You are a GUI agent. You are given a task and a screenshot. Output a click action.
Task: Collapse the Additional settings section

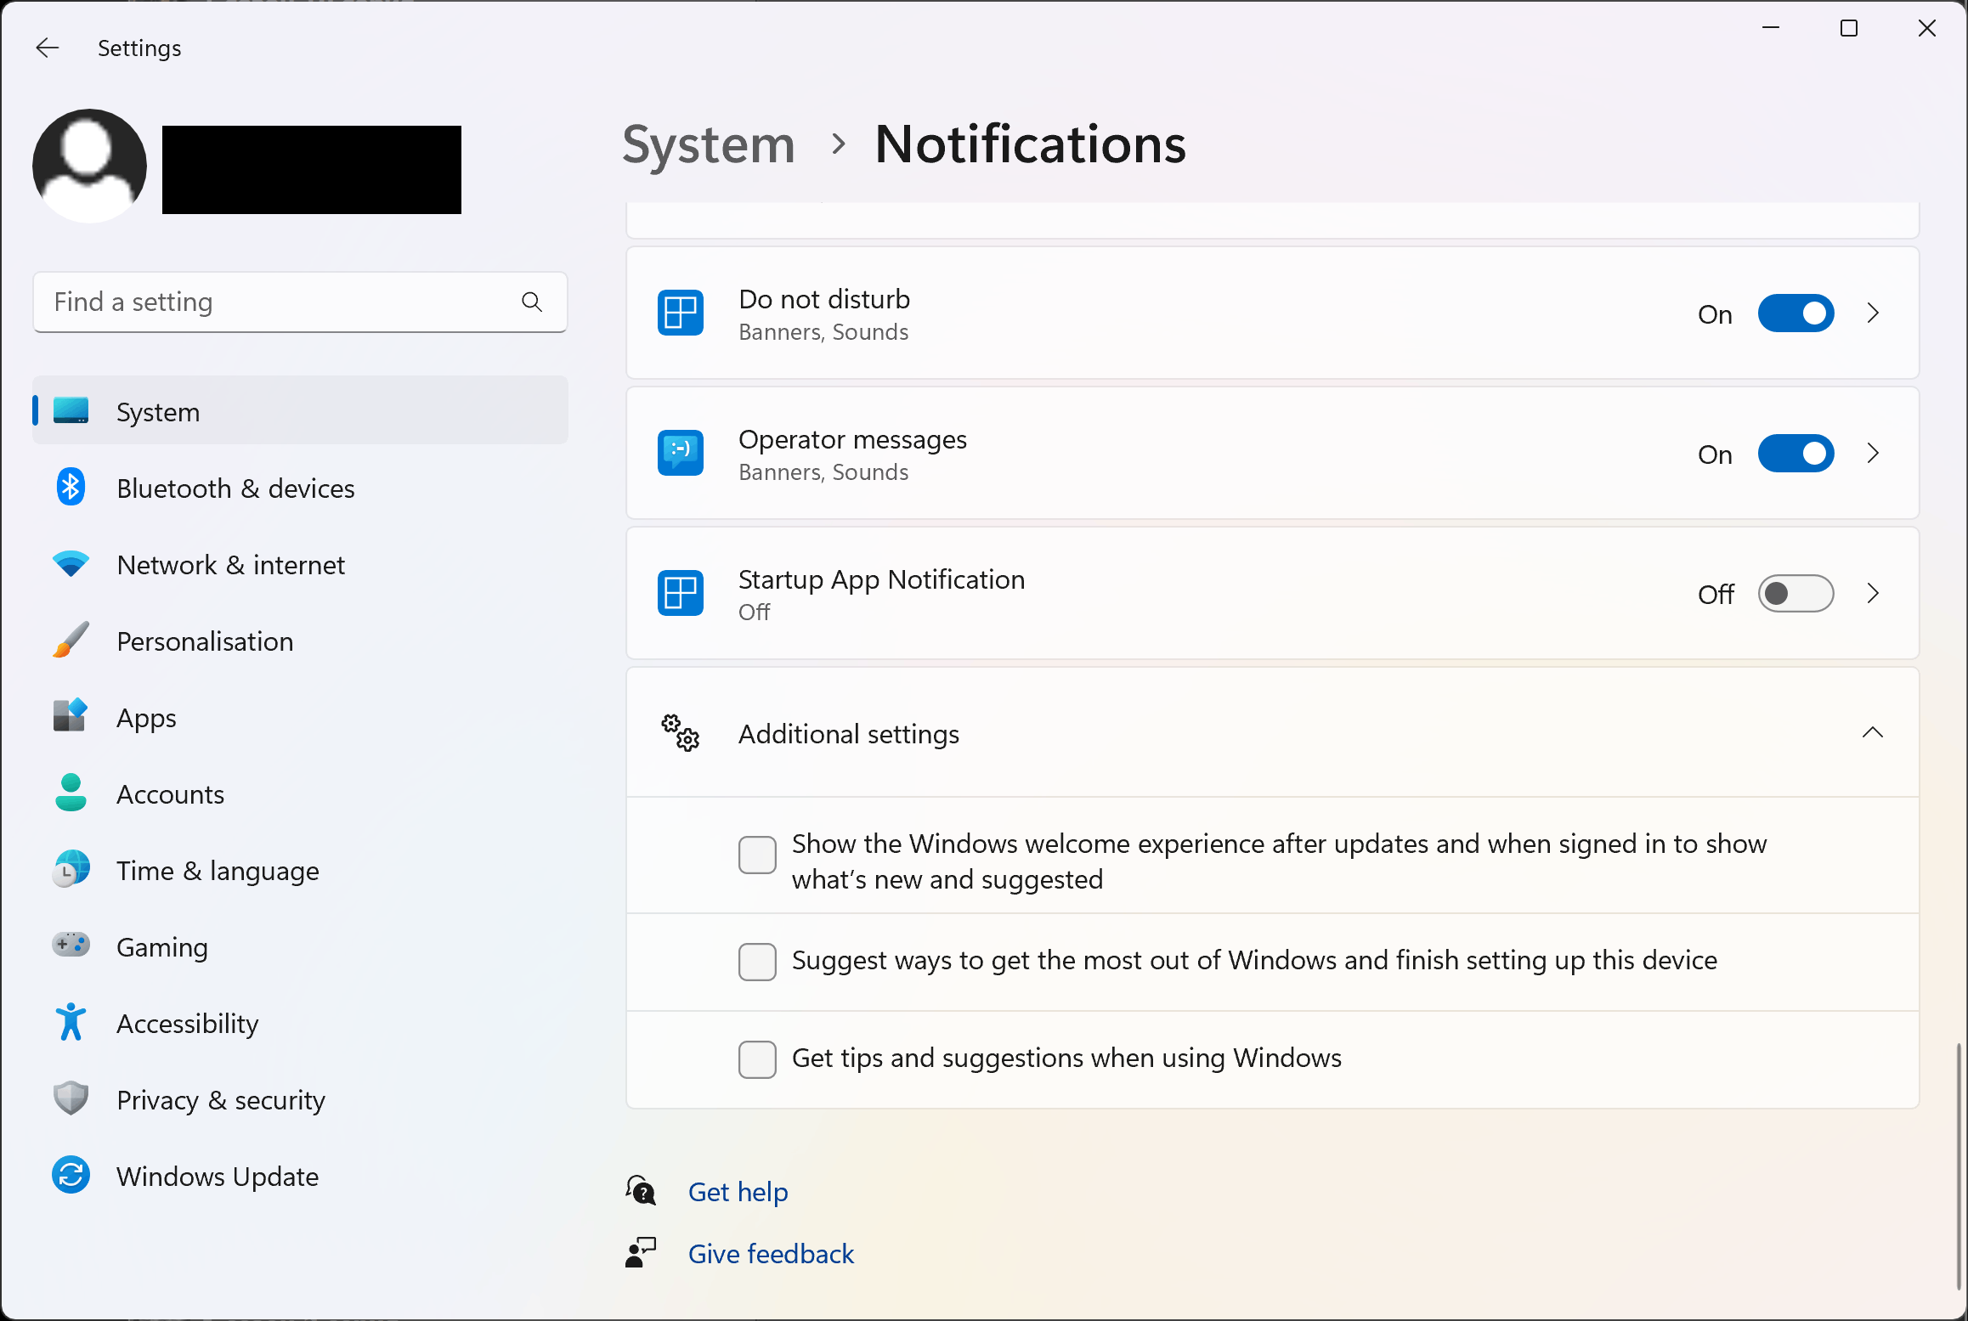pos(1873,732)
